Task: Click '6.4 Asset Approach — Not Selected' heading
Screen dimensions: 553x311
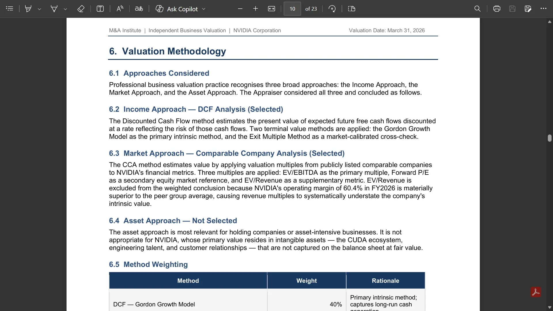Action: pyautogui.click(x=173, y=221)
